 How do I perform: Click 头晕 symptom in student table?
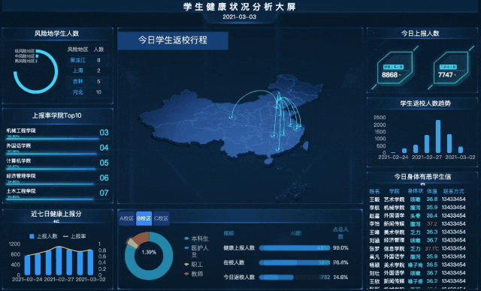(x=416, y=216)
